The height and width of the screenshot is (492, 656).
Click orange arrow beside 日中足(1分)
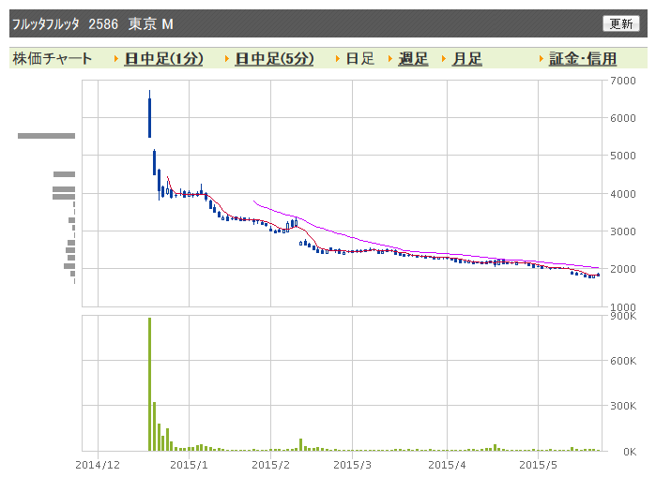point(116,59)
